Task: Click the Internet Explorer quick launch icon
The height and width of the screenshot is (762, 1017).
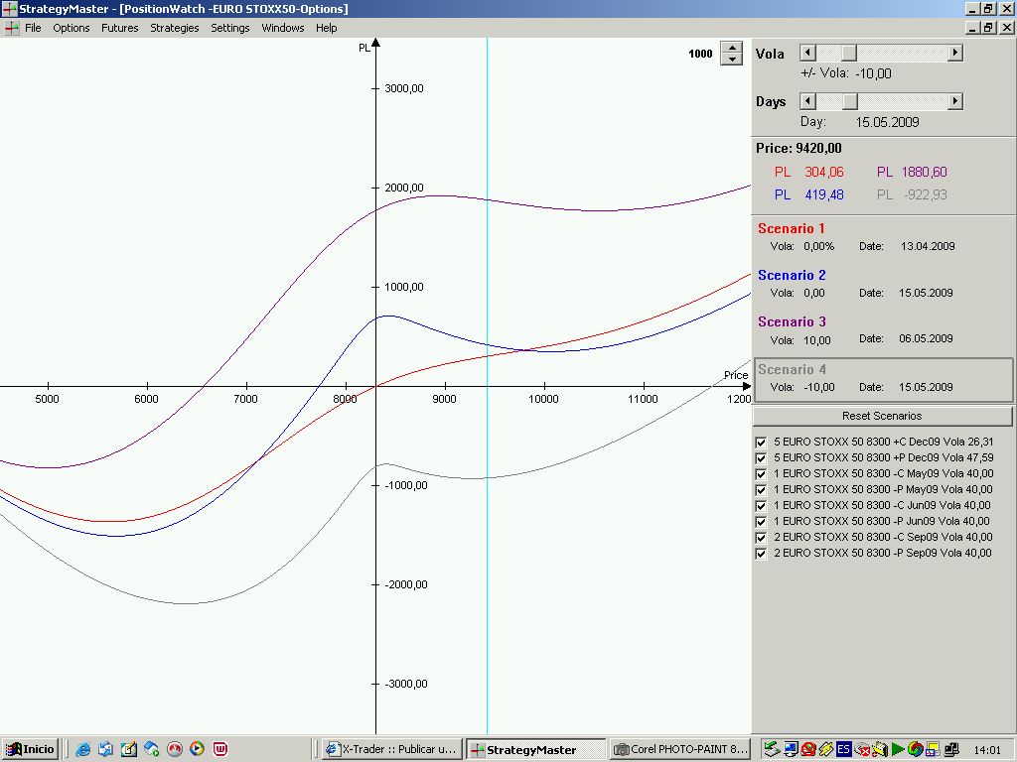Action: click(x=83, y=749)
